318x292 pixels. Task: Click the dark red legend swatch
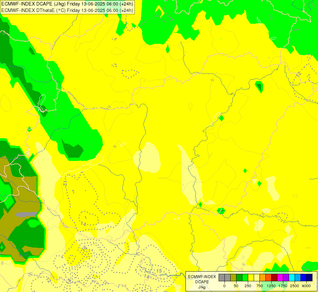(274, 278)
